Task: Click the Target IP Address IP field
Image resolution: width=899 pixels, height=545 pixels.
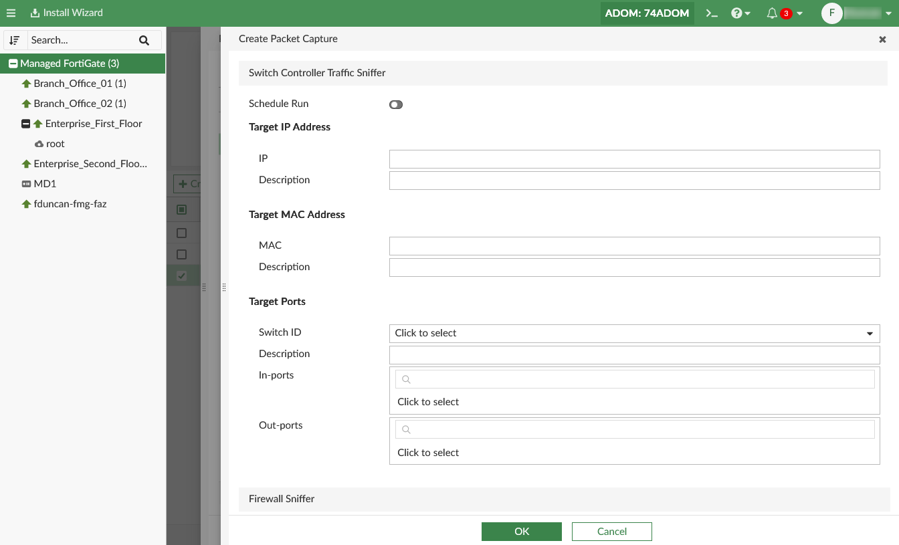Action: tap(634, 159)
